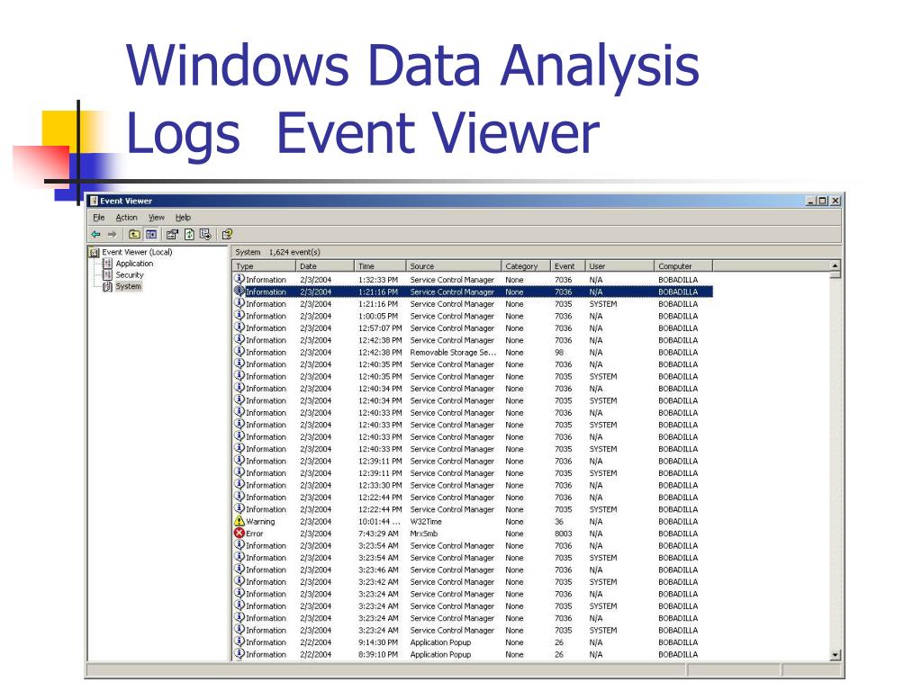This screenshot has width=922, height=691.
Task: Click the Event Viewer (Local) root icon
Action: click(94, 252)
